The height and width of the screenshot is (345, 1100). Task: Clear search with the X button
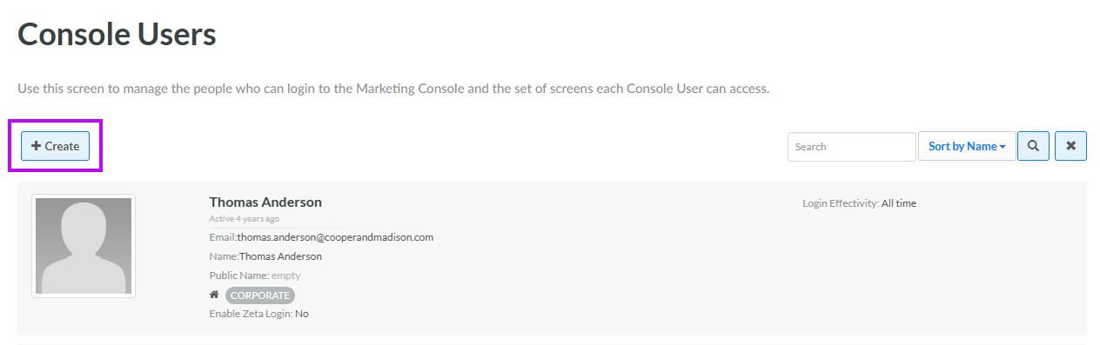[x=1070, y=147]
